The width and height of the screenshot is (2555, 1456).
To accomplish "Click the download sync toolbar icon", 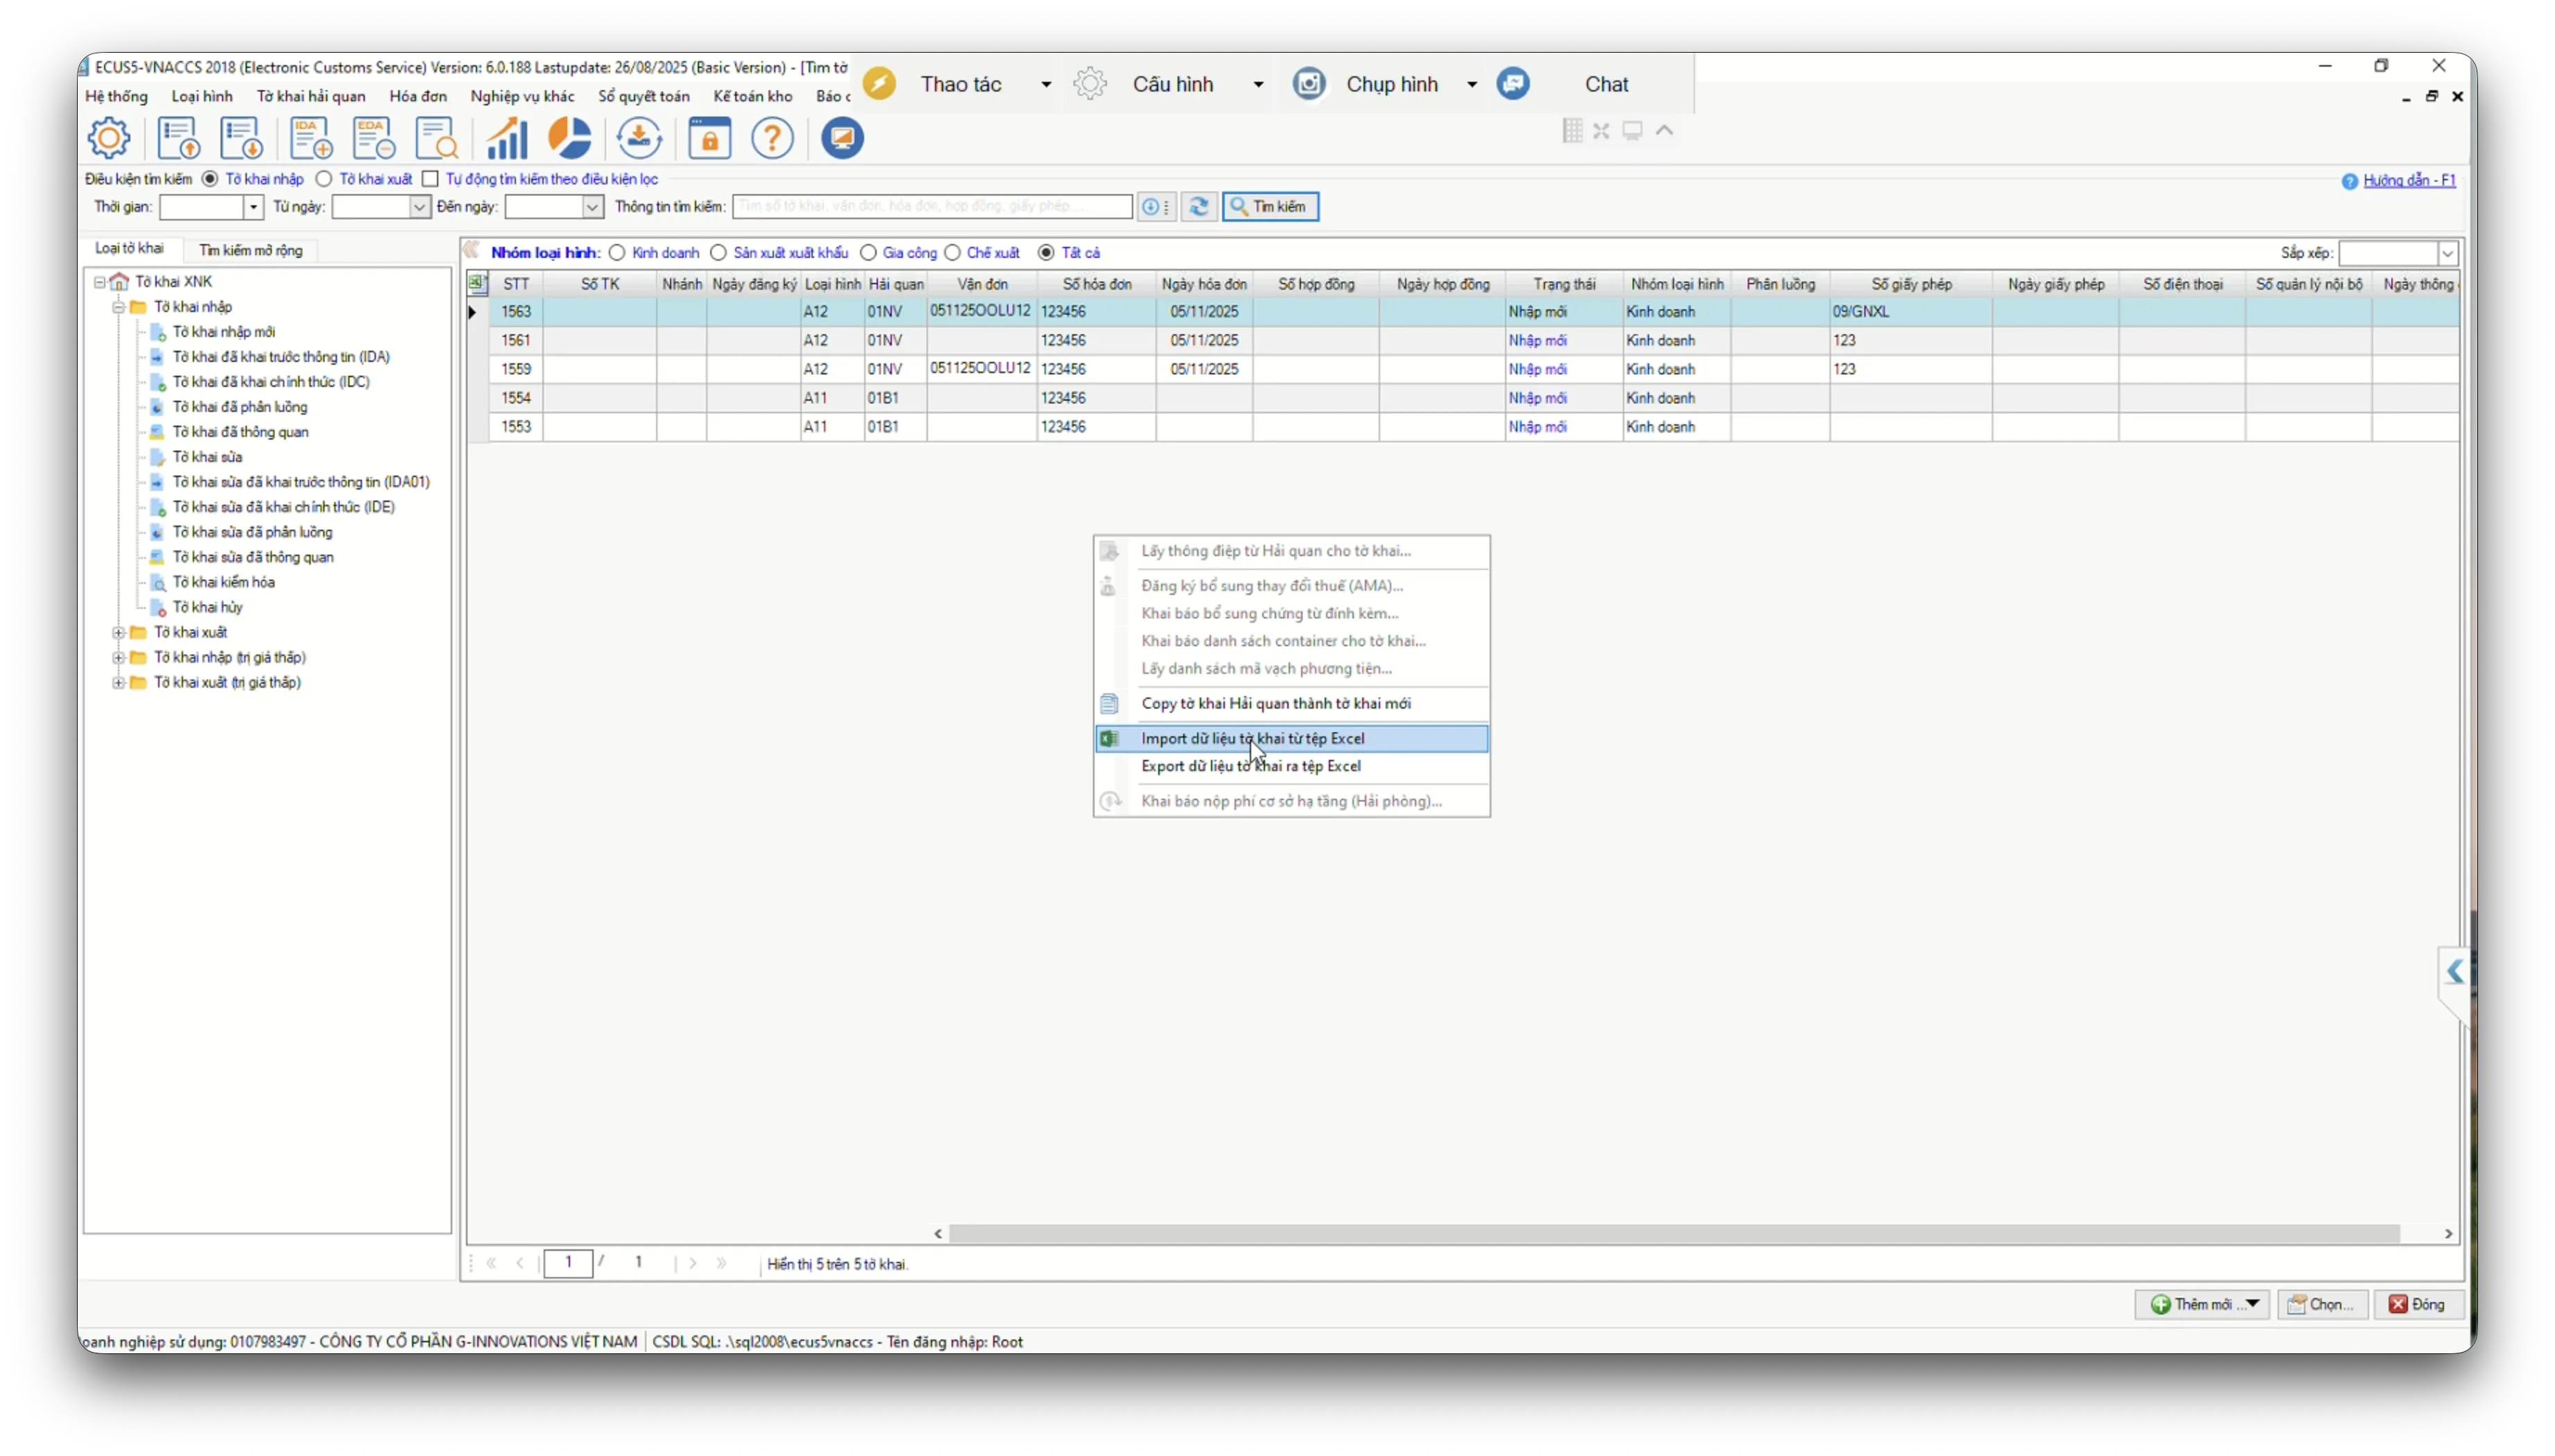I will [639, 138].
